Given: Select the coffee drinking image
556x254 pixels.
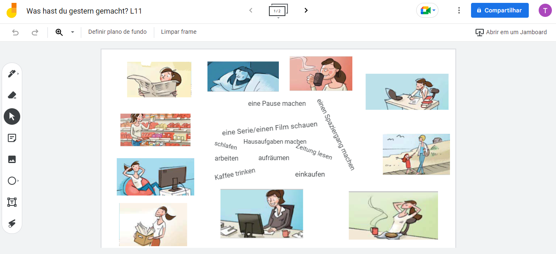Looking at the screenshot, I should [321, 74].
